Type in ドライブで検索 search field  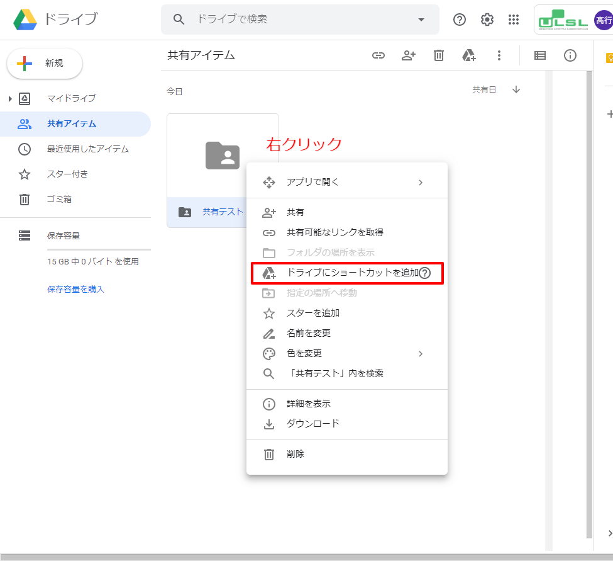pos(301,19)
